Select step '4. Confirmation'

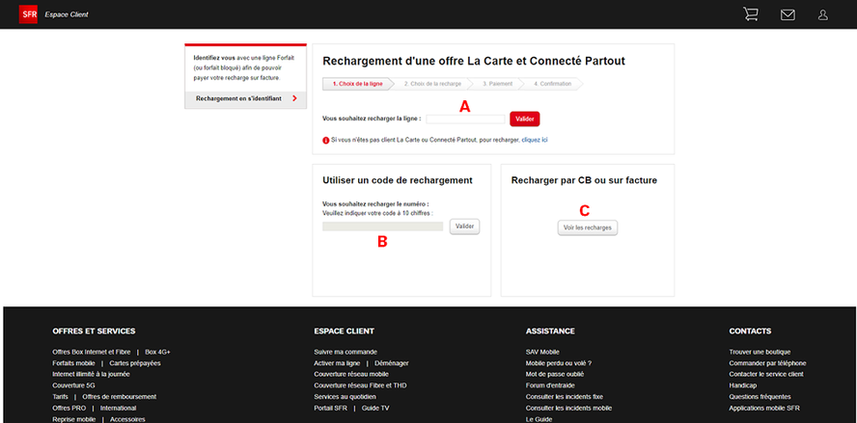553,84
